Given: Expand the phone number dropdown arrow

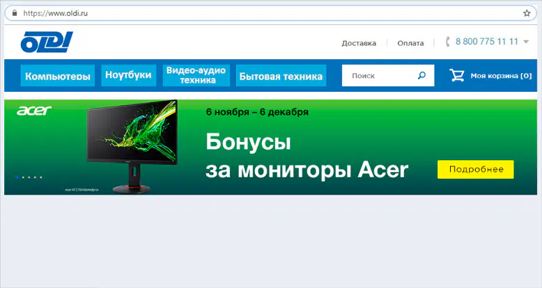Looking at the screenshot, I should [526, 42].
